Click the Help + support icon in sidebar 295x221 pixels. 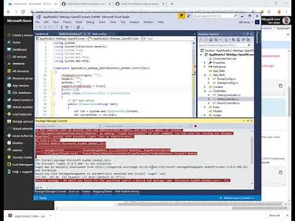point(9,171)
